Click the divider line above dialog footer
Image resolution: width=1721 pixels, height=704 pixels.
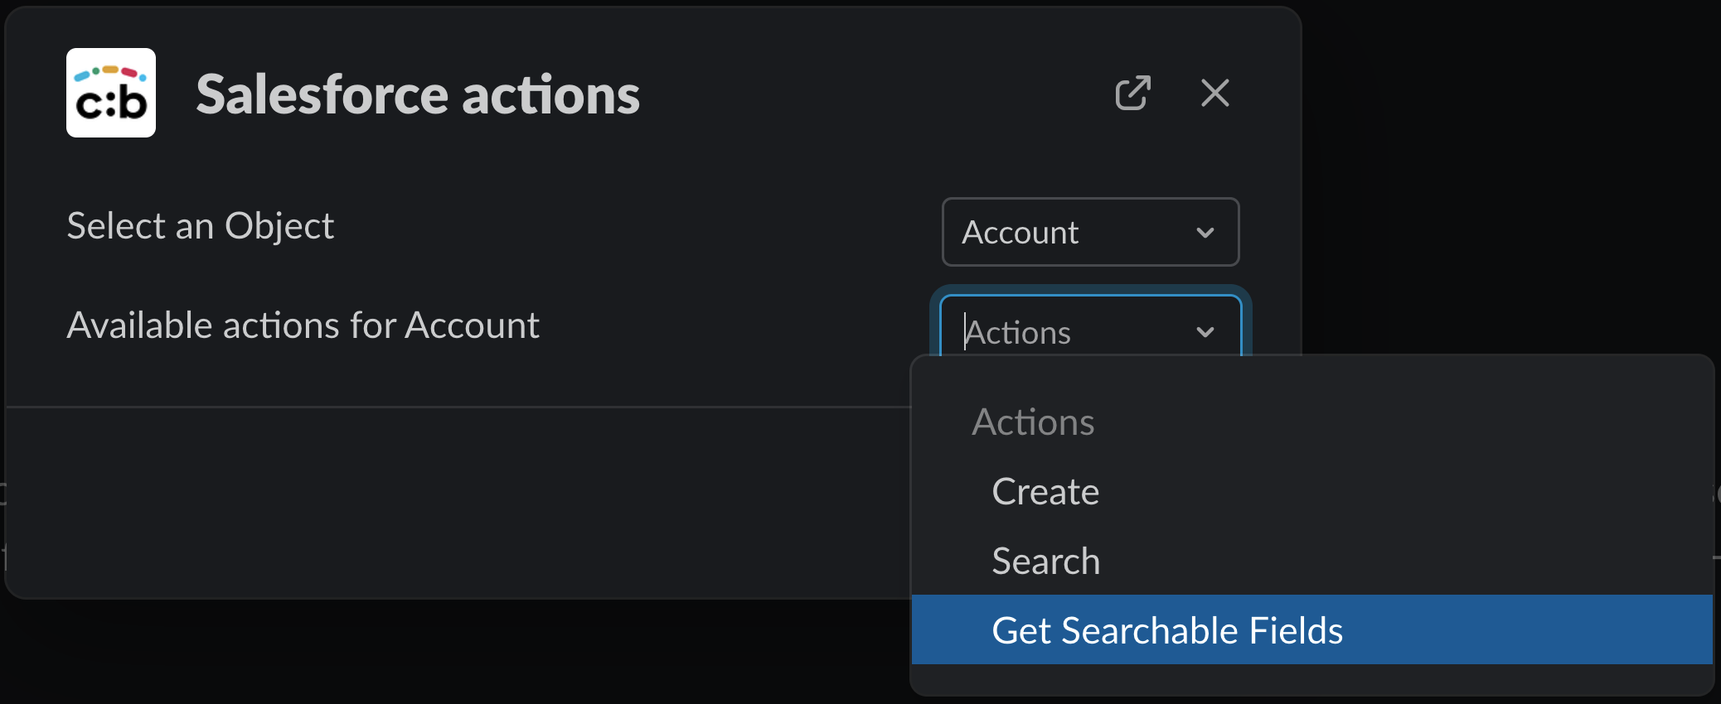click(456, 407)
